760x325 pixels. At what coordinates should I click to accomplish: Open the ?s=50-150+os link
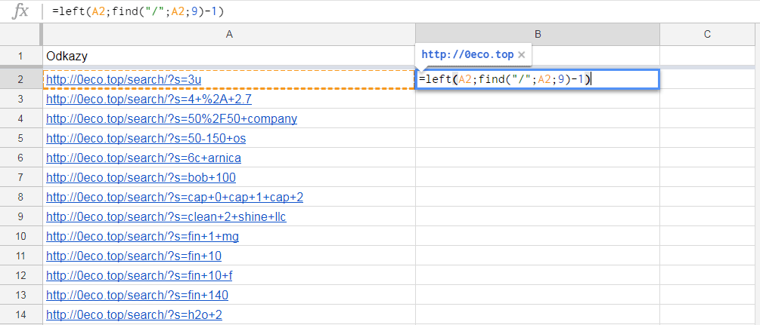pyautogui.click(x=145, y=138)
